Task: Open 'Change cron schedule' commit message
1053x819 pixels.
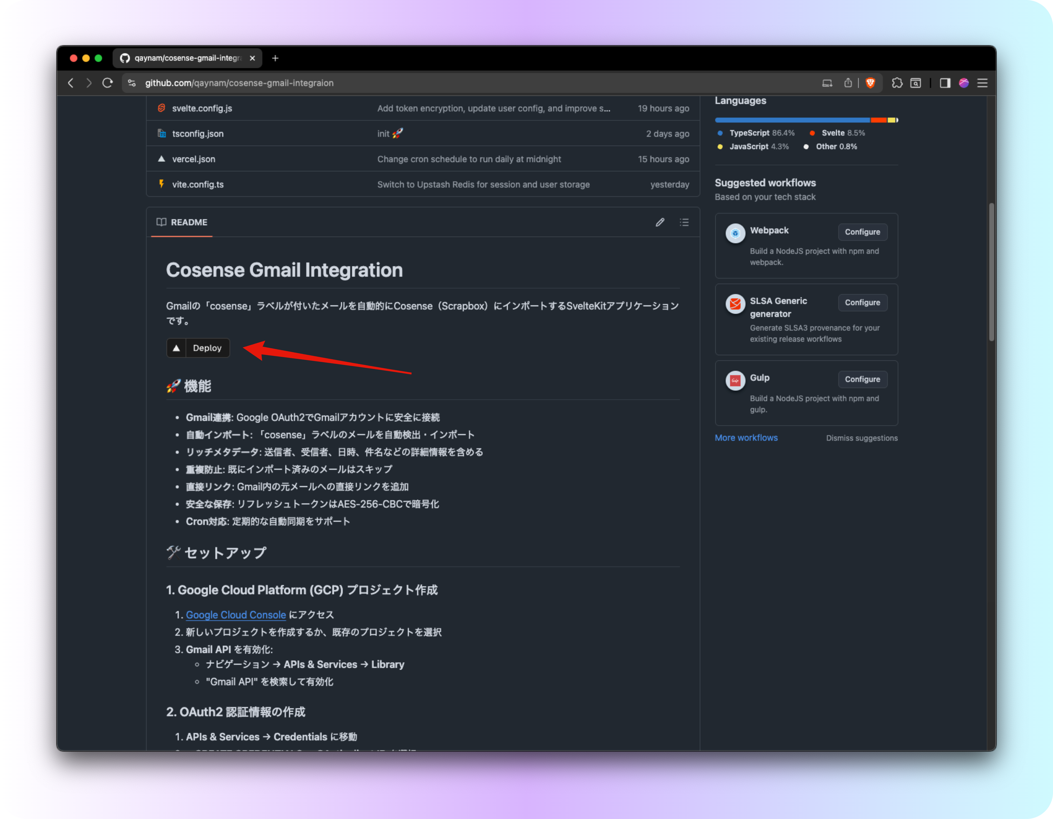Action: tap(469, 159)
